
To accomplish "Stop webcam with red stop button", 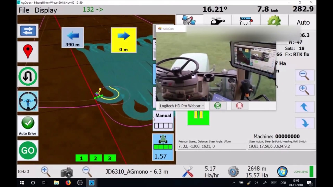I will point(239,105).
